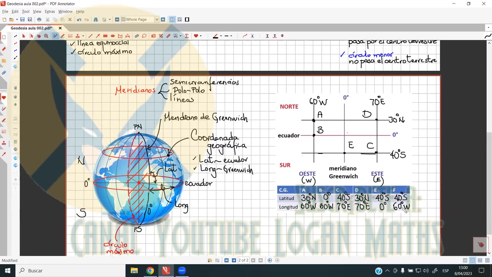The height and width of the screenshot is (277, 492).
Task: Open the Windows Start menu
Action: (8, 270)
